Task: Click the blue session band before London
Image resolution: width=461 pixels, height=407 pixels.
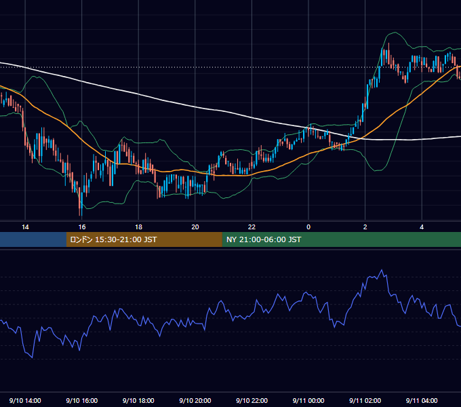Action: (x=33, y=239)
